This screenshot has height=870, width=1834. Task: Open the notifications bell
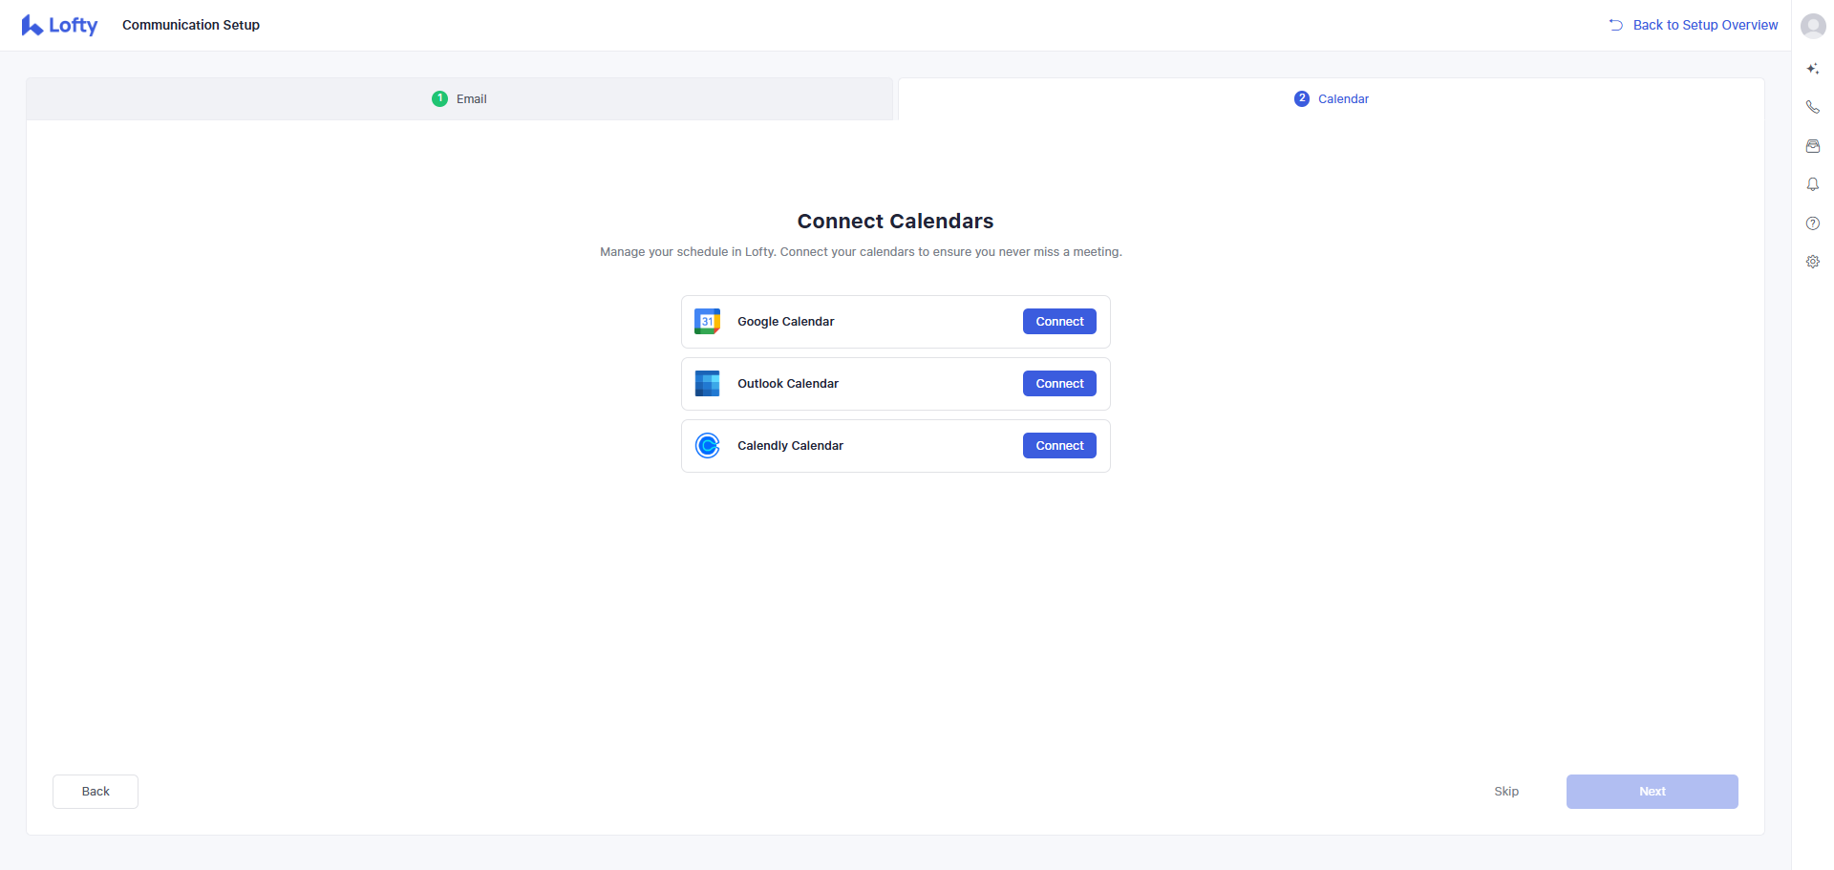coord(1812,184)
